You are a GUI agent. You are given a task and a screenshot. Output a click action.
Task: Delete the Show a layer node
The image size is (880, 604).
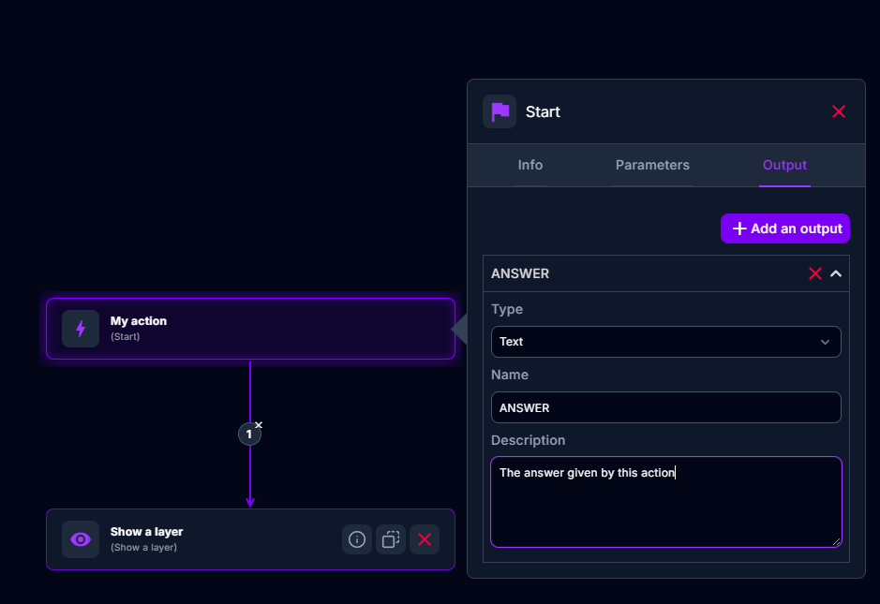point(425,539)
